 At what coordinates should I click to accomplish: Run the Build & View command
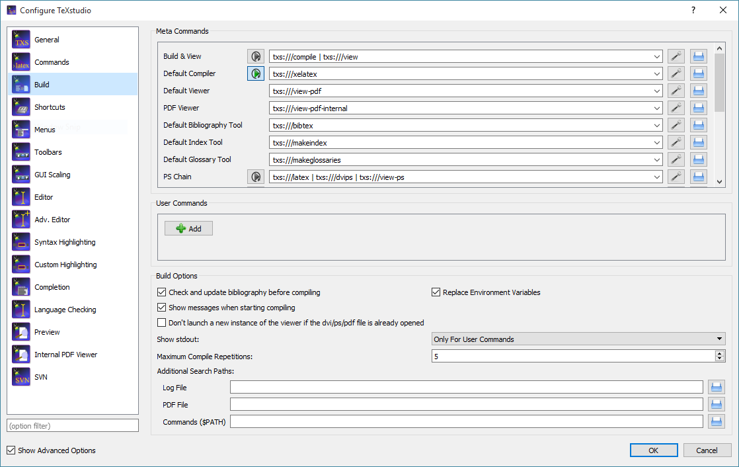click(256, 57)
